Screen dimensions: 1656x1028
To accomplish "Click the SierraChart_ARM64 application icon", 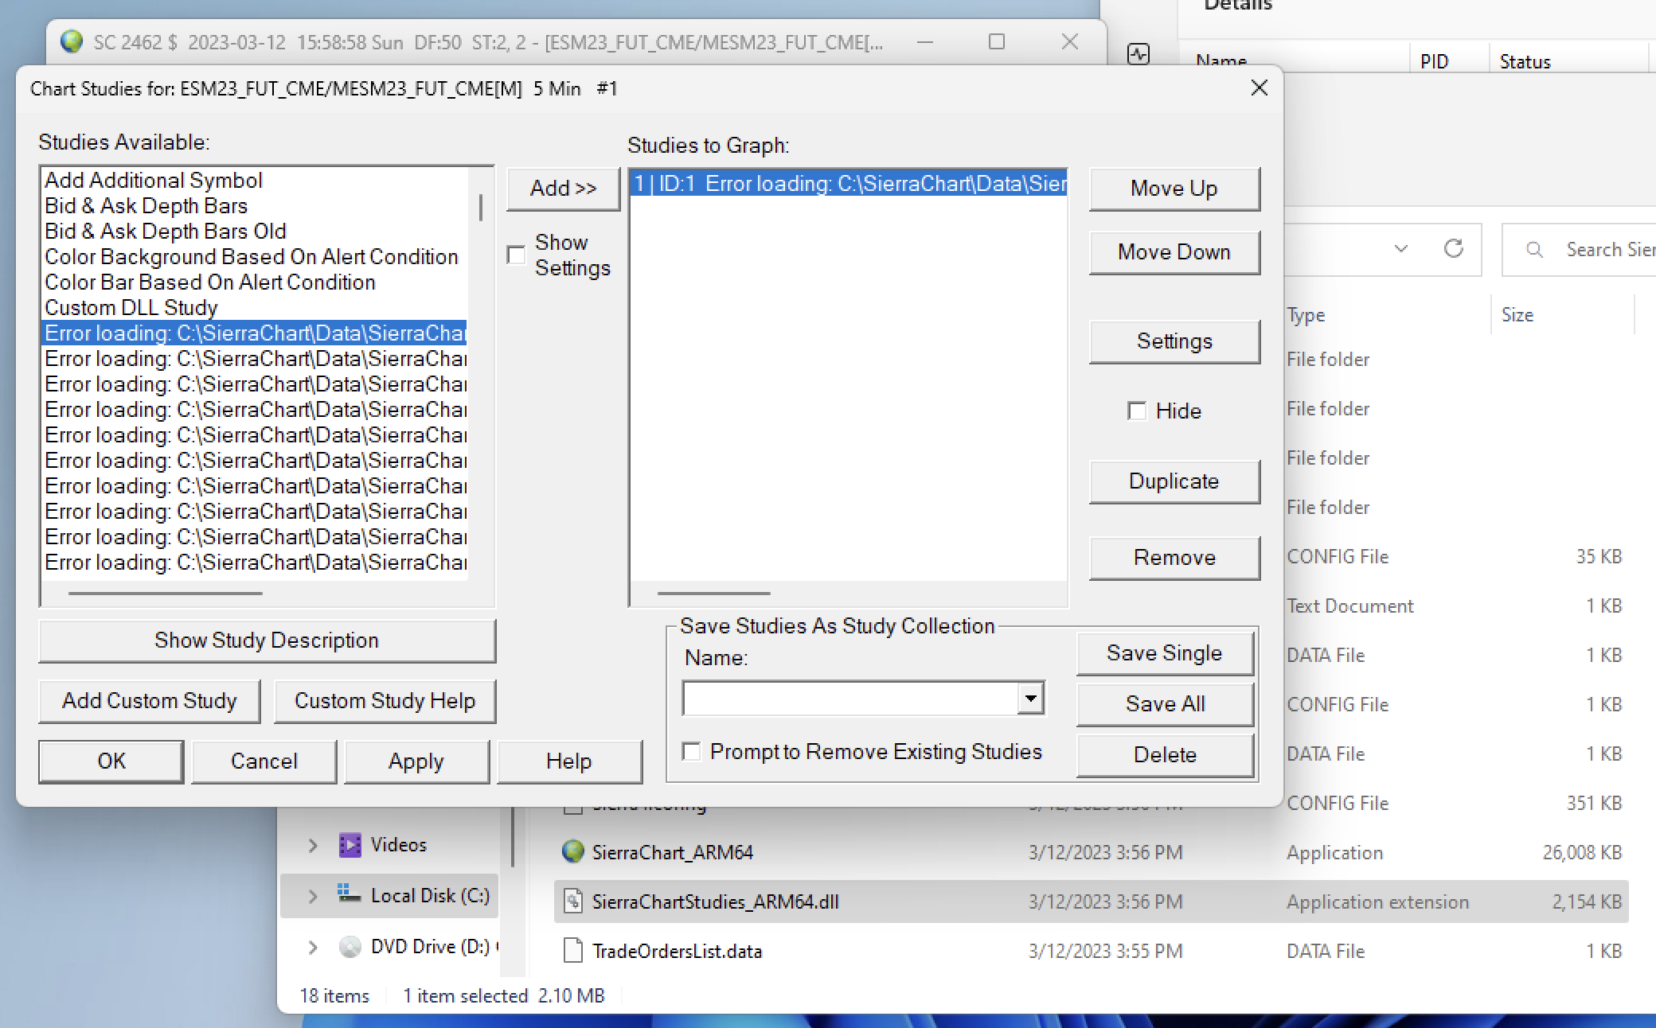I will tap(572, 852).
